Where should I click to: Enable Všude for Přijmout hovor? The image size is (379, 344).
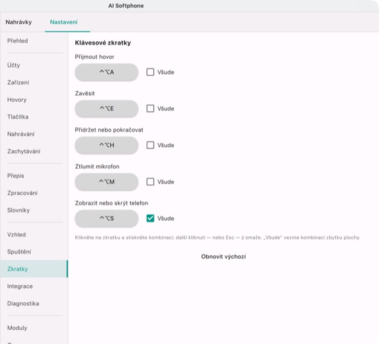point(150,72)
